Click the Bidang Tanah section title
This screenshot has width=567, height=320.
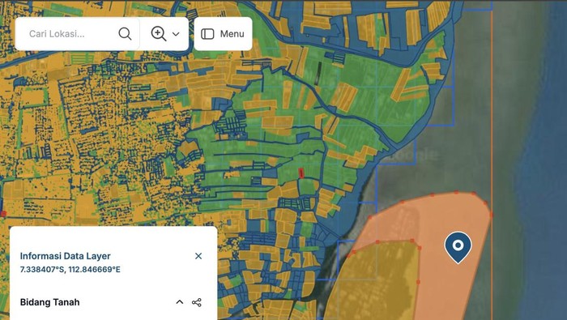[50, 302]
